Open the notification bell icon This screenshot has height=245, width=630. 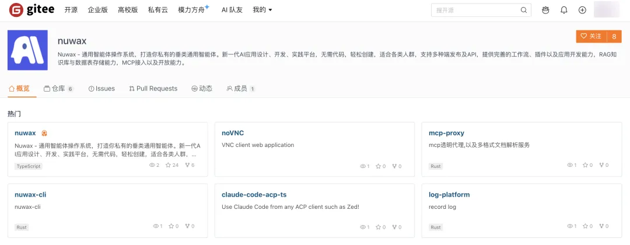coord(563,10)
